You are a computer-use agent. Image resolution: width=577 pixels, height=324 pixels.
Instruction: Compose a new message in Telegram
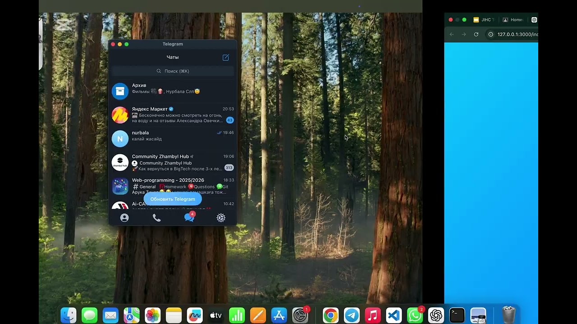point(226,58)
